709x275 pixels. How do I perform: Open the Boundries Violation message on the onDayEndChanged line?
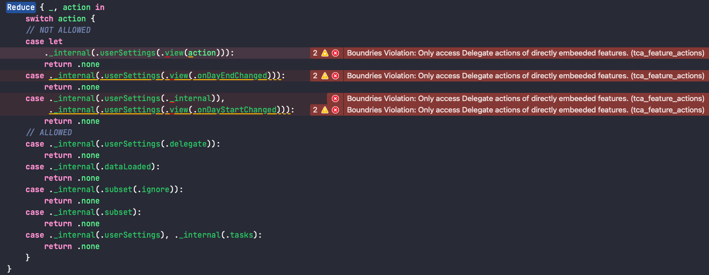[525, 76]
